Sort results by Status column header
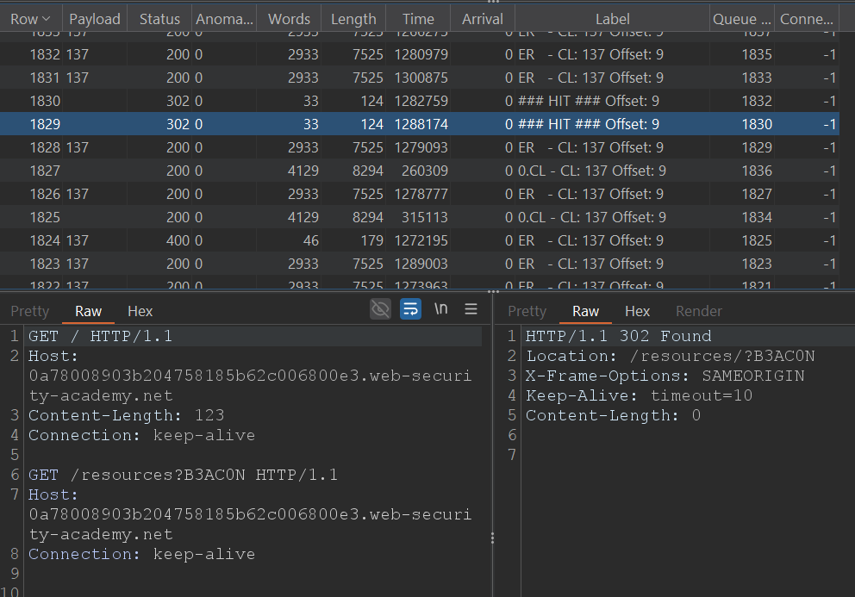The image size is (855, 597). (159, 19)
